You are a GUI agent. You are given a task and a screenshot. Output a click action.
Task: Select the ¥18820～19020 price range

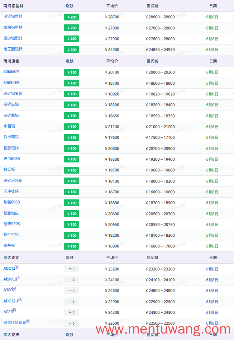160,94
